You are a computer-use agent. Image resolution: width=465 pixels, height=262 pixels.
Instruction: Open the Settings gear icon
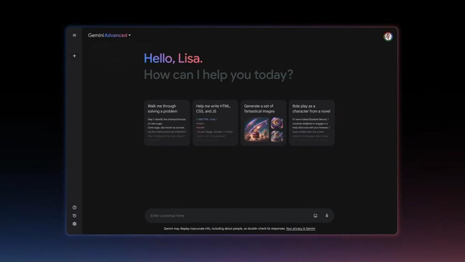[74, 224]
